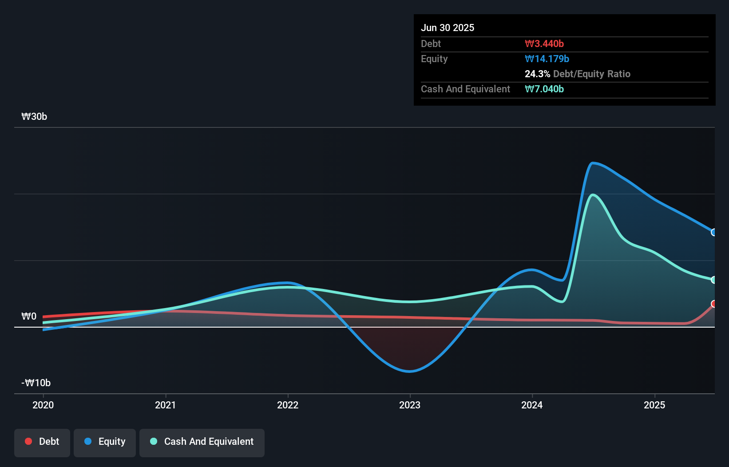Click the blue Equity legend dot
The height and width of the screenshot is (467, 729).
(88, 441)
